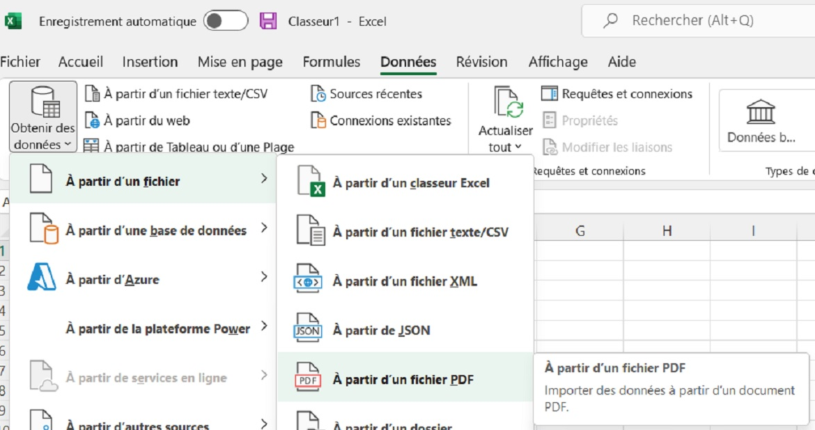The width and height of the screenshot is (815, 430).
Task: Select À partir d'une base de données
Action: pyautogui.click(x=142, y=228)
